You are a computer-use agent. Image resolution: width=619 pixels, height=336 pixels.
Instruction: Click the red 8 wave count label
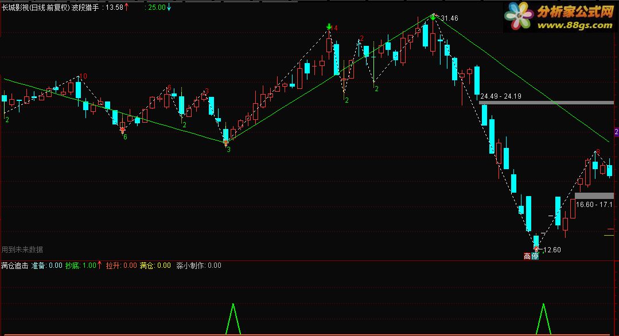point(598,152)
